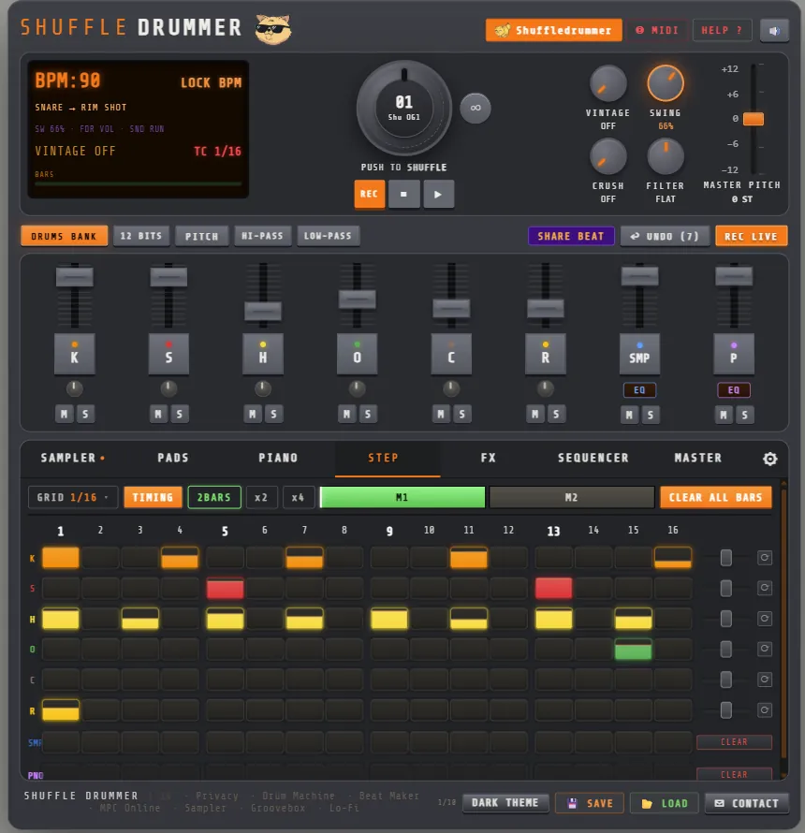This screenshot has width=805, height=833.
Task: Click the rotate icon on K row
Action: click(x=765, y=557)
